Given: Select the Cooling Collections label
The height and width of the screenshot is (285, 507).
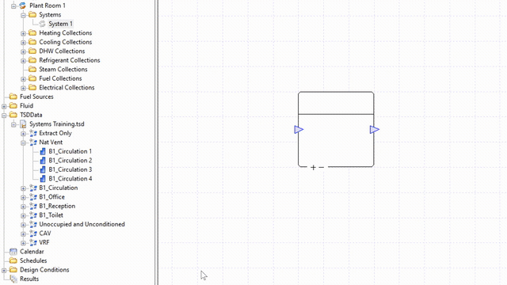Looking at the screenshot, I should point(65,42).
